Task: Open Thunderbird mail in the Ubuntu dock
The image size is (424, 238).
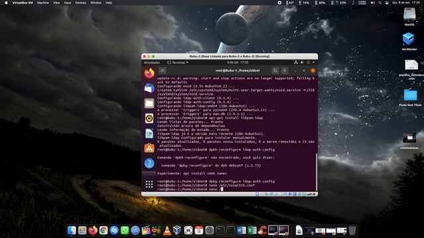Action: tap(149, 88)
